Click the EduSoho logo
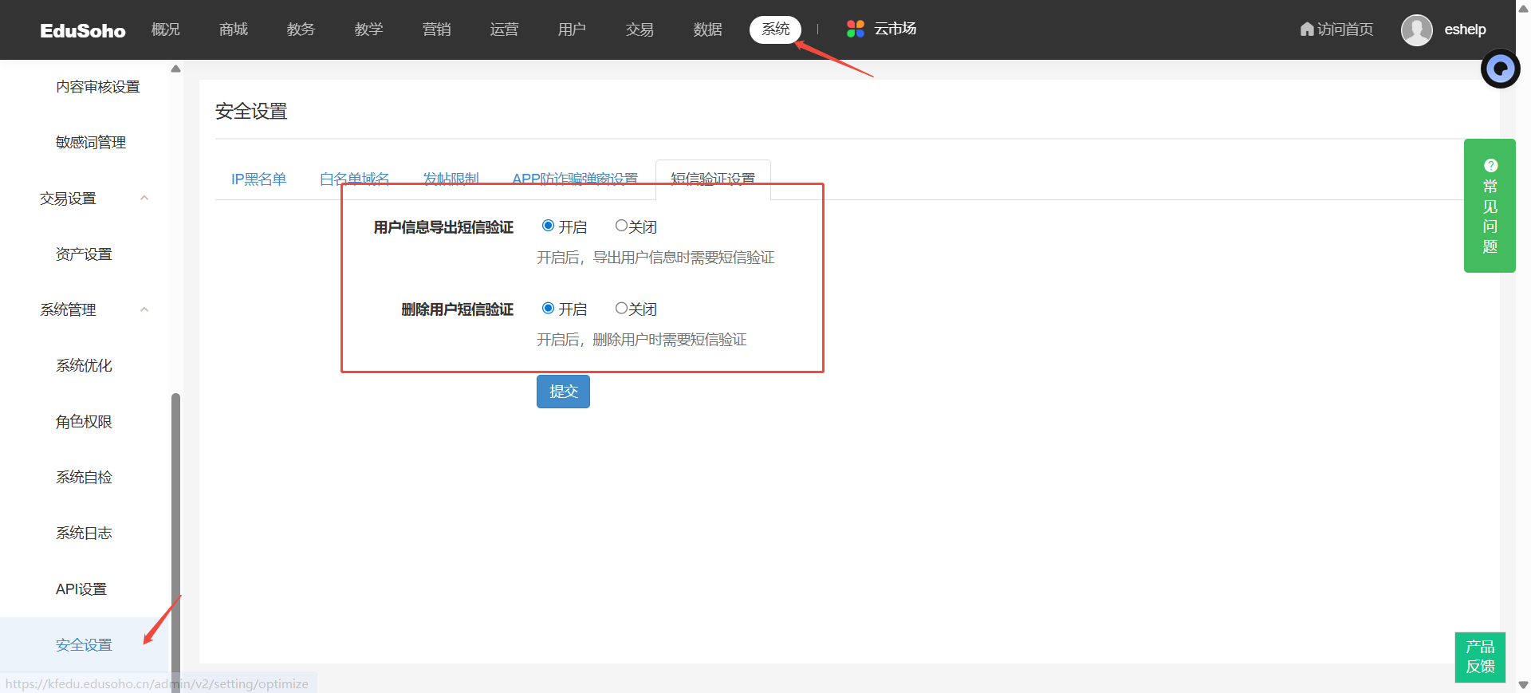The width and height of the screenshot is (1531, 693). pos(83,30)
